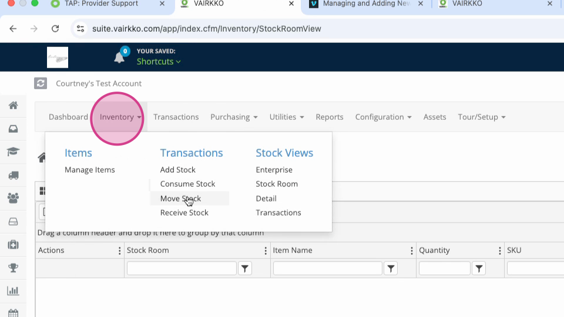Click the notifications bell icon
The width and height of the screenshot is (564, 317).
[119, 58]
